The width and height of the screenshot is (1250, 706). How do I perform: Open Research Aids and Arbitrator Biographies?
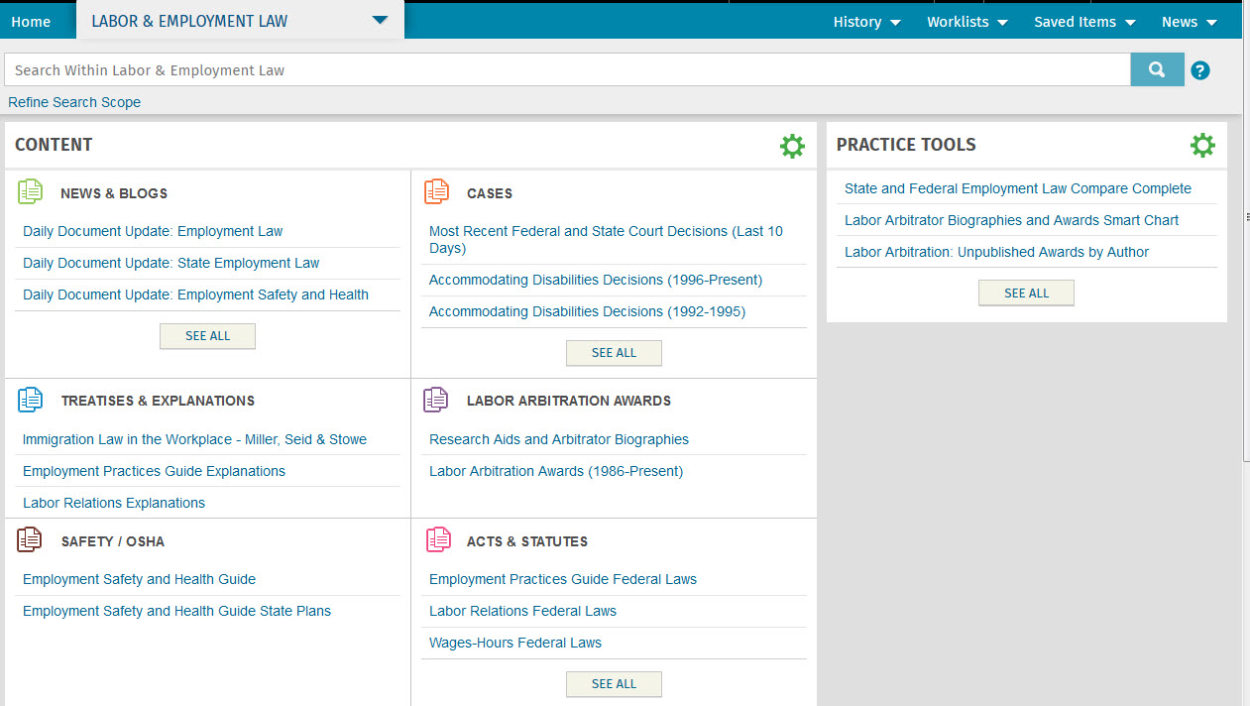pos(559,439)
